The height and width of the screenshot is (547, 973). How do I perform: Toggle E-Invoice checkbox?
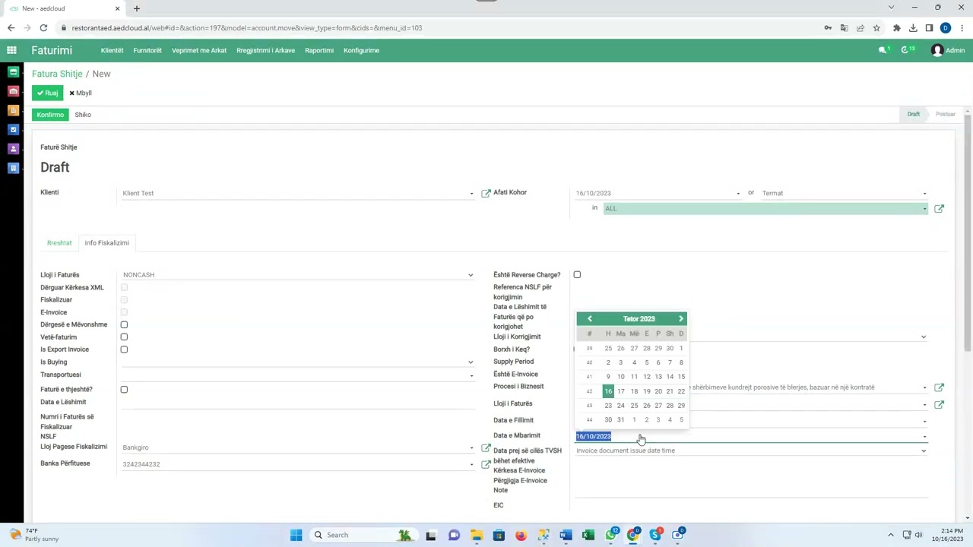coord(124,312)
